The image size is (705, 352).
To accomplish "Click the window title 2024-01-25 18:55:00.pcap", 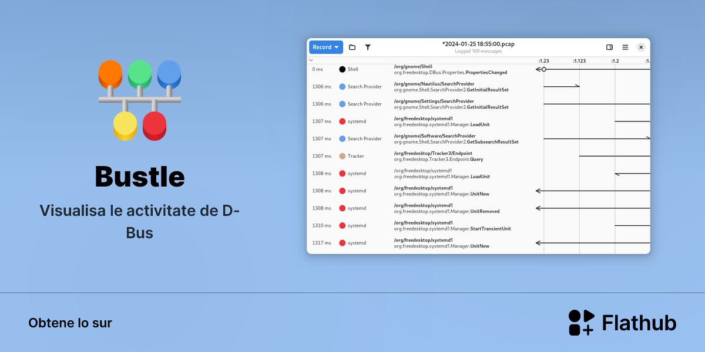I will point(478,44).
